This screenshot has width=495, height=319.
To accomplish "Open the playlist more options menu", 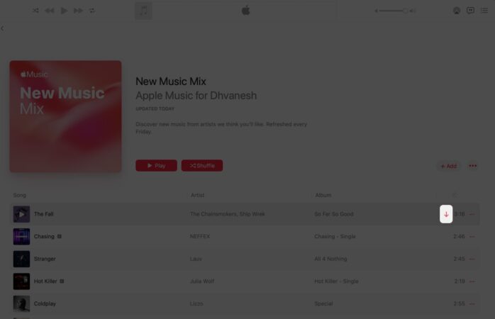I will pyautogui.click(x=472, y=166).
